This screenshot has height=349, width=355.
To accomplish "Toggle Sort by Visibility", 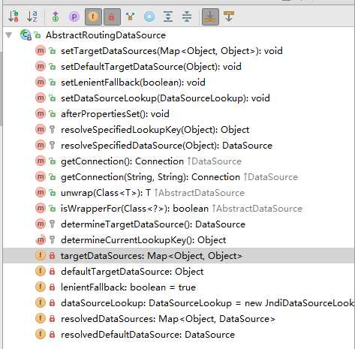I will point(14,17).
